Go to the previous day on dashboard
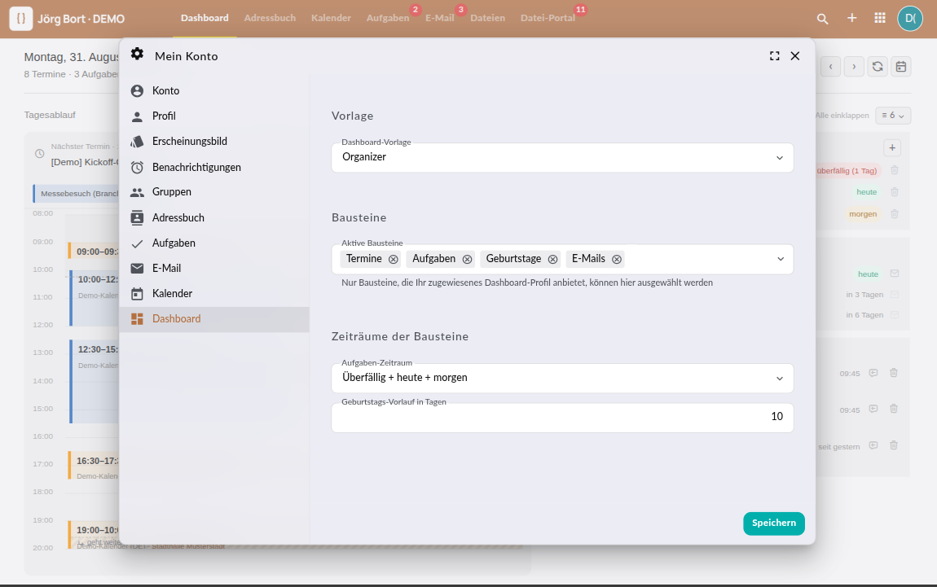Screen dimensions: 937x587 point(830,66)
